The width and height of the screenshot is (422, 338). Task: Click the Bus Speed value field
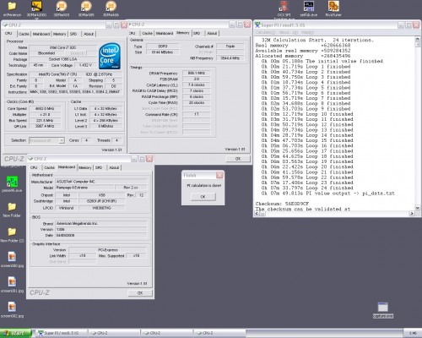click(x=45, y=121)
